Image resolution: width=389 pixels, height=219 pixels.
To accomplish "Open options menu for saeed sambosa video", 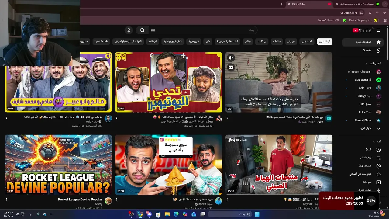I will pos(117,200).
